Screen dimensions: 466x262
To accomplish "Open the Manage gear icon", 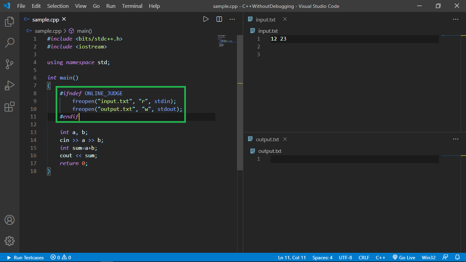I will 10,241.
